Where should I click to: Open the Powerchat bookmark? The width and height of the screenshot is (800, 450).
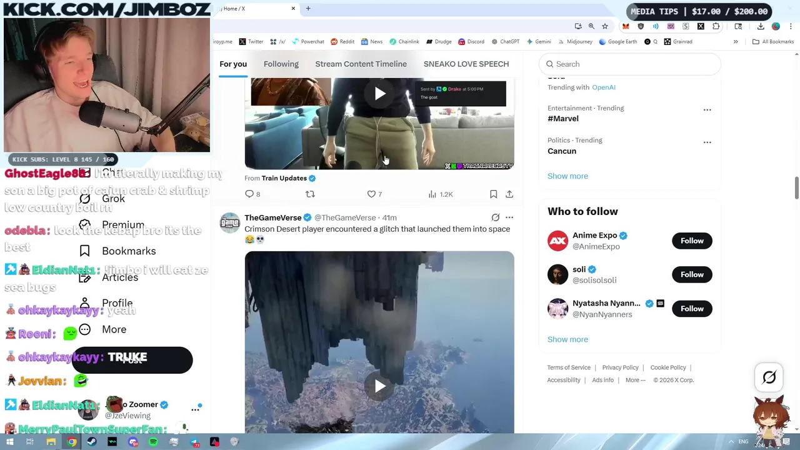click(x=307, y=42)
